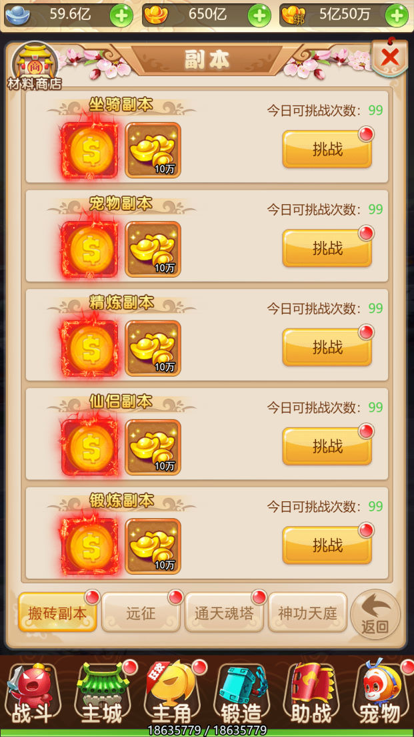Open the 宠物 pet monkey icon
The width and height of the screenshot is (414, 737).
pyautogui.click(x=381, y=694)
